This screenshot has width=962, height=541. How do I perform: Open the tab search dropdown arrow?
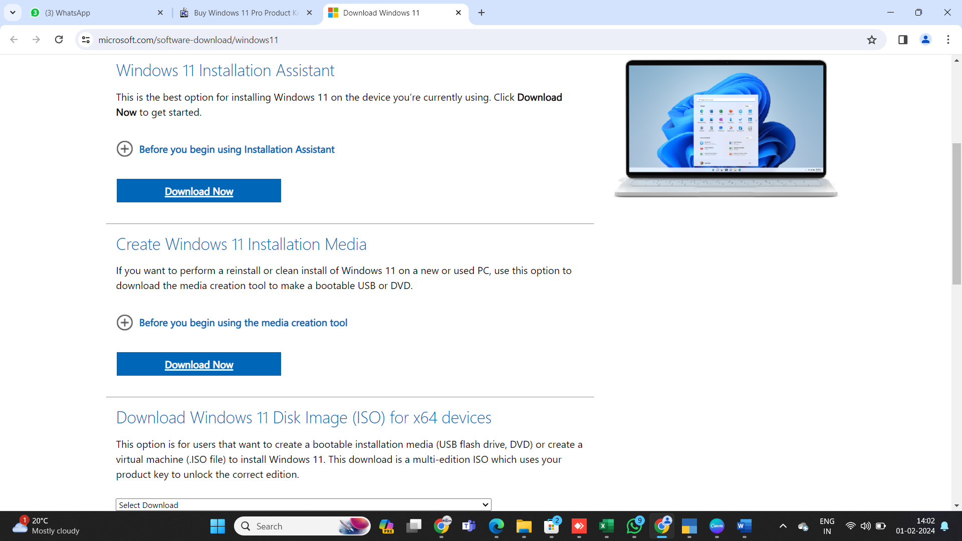click(x=13, y=13)
